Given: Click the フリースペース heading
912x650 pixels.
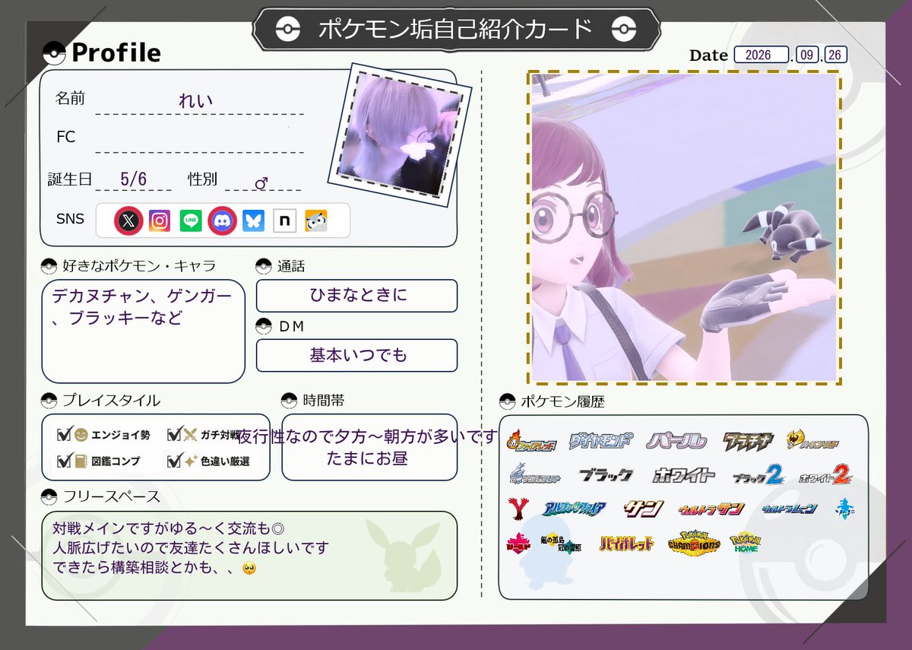Looking at the screenshot, I should [x=111, y=496].
